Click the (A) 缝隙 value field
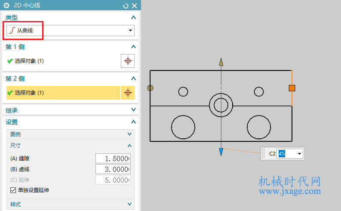341x211 pixels. click(113, 159)
